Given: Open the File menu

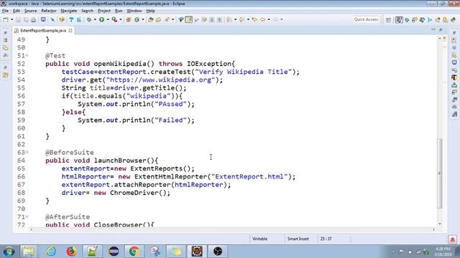Looking at the screenshot, I should (x=5, y=11).
